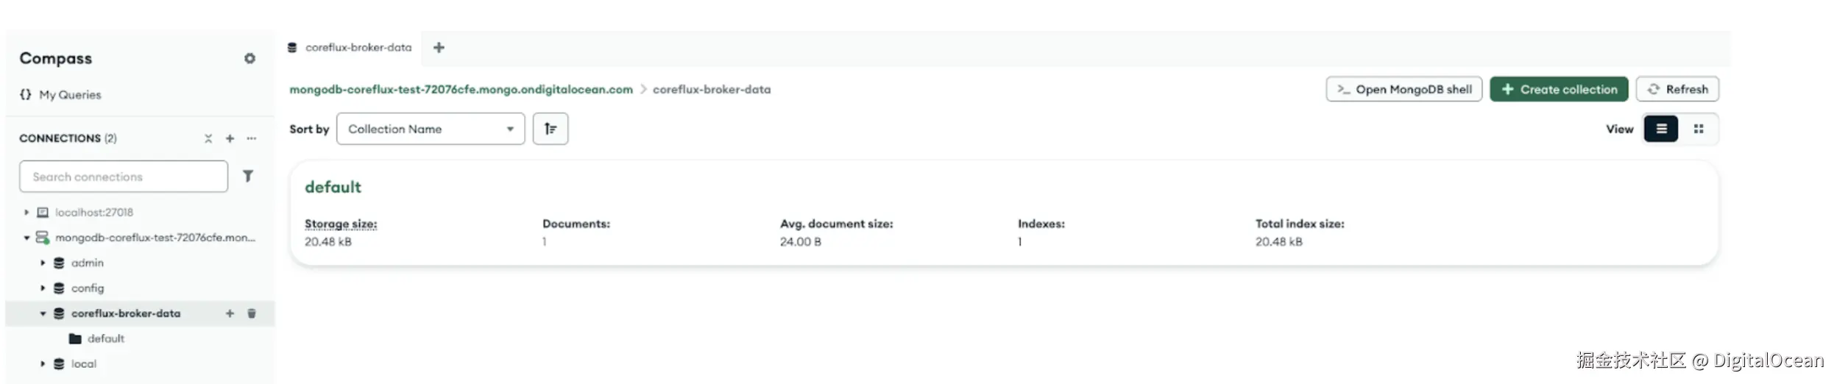Click the filter connections funnel icon
The height and width of the screenshot is (384, 1837).
(x=248, y=177)
